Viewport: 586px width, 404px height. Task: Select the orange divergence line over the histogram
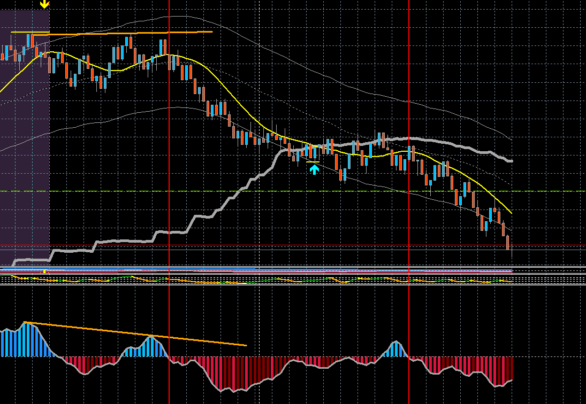134,333
